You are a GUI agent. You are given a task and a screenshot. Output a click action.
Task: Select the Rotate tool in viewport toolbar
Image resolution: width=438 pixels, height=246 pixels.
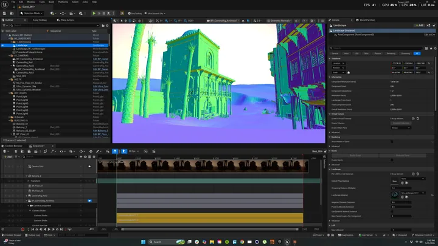pyautogui.click(x=130, y=21)
